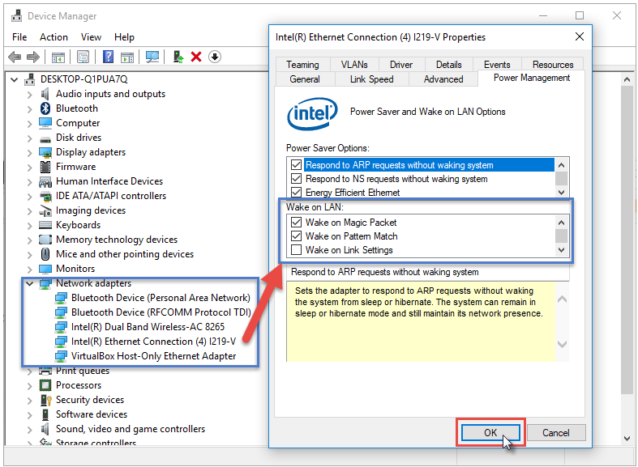Click the Audio inputs and outputs speaker icon
Image resolution: width=638 pixels, height=467 pixels.
pyautogui.click(x=45, y=94)
